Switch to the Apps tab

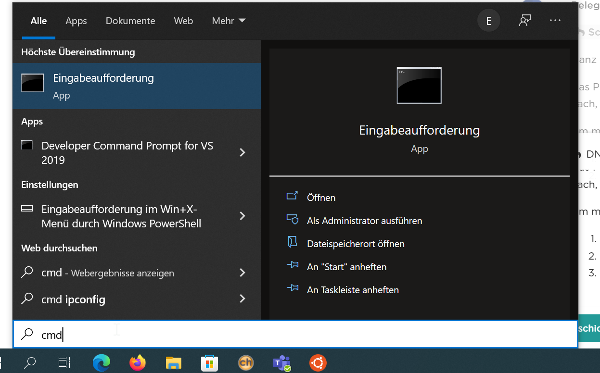(x=76, y=21)
